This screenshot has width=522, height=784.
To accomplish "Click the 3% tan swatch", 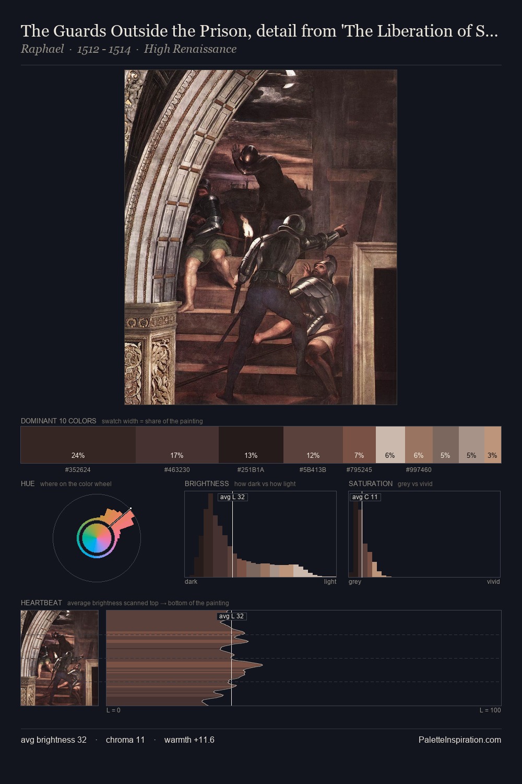I will [493, 445].
